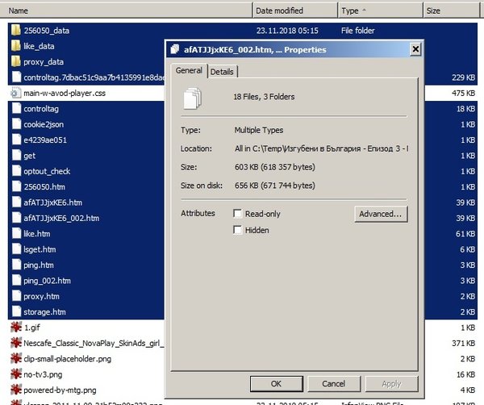
Task: Click the multiple files icon in dialog
Action: click(193, 98)
